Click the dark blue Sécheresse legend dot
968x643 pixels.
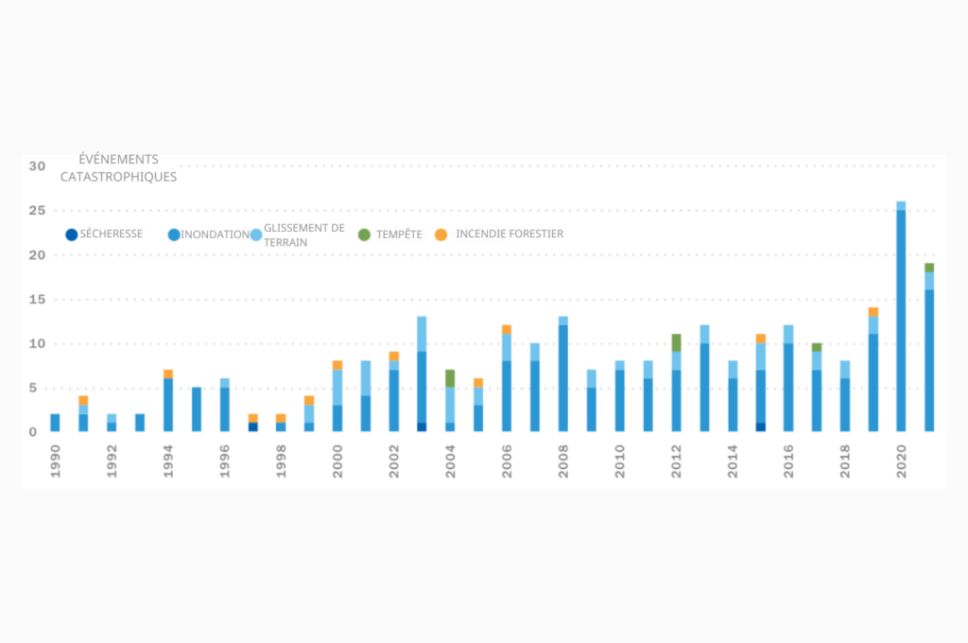click(71, 235)
